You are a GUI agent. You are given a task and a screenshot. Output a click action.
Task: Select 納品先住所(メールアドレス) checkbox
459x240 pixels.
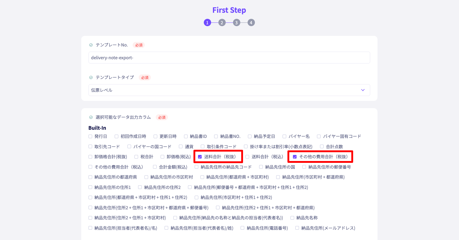click(x=297, y=228)
